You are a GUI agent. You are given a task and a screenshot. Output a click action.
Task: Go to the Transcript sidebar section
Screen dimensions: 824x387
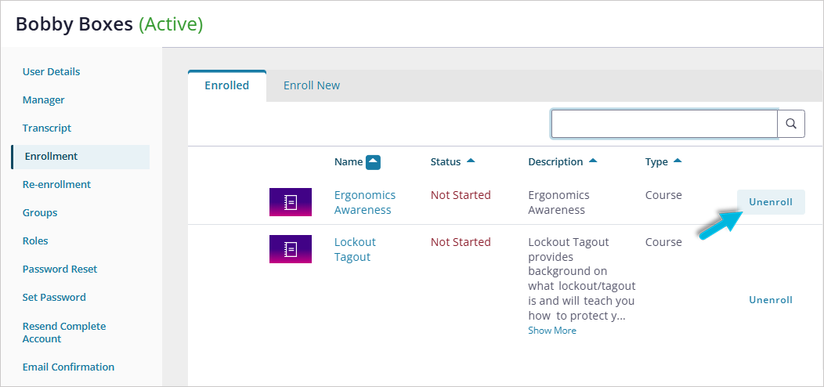tap(47, 128)
